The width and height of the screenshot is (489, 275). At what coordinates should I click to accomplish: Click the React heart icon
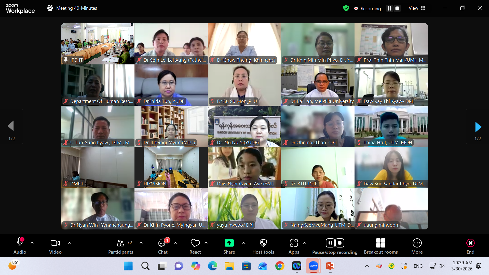pos(195,243)
